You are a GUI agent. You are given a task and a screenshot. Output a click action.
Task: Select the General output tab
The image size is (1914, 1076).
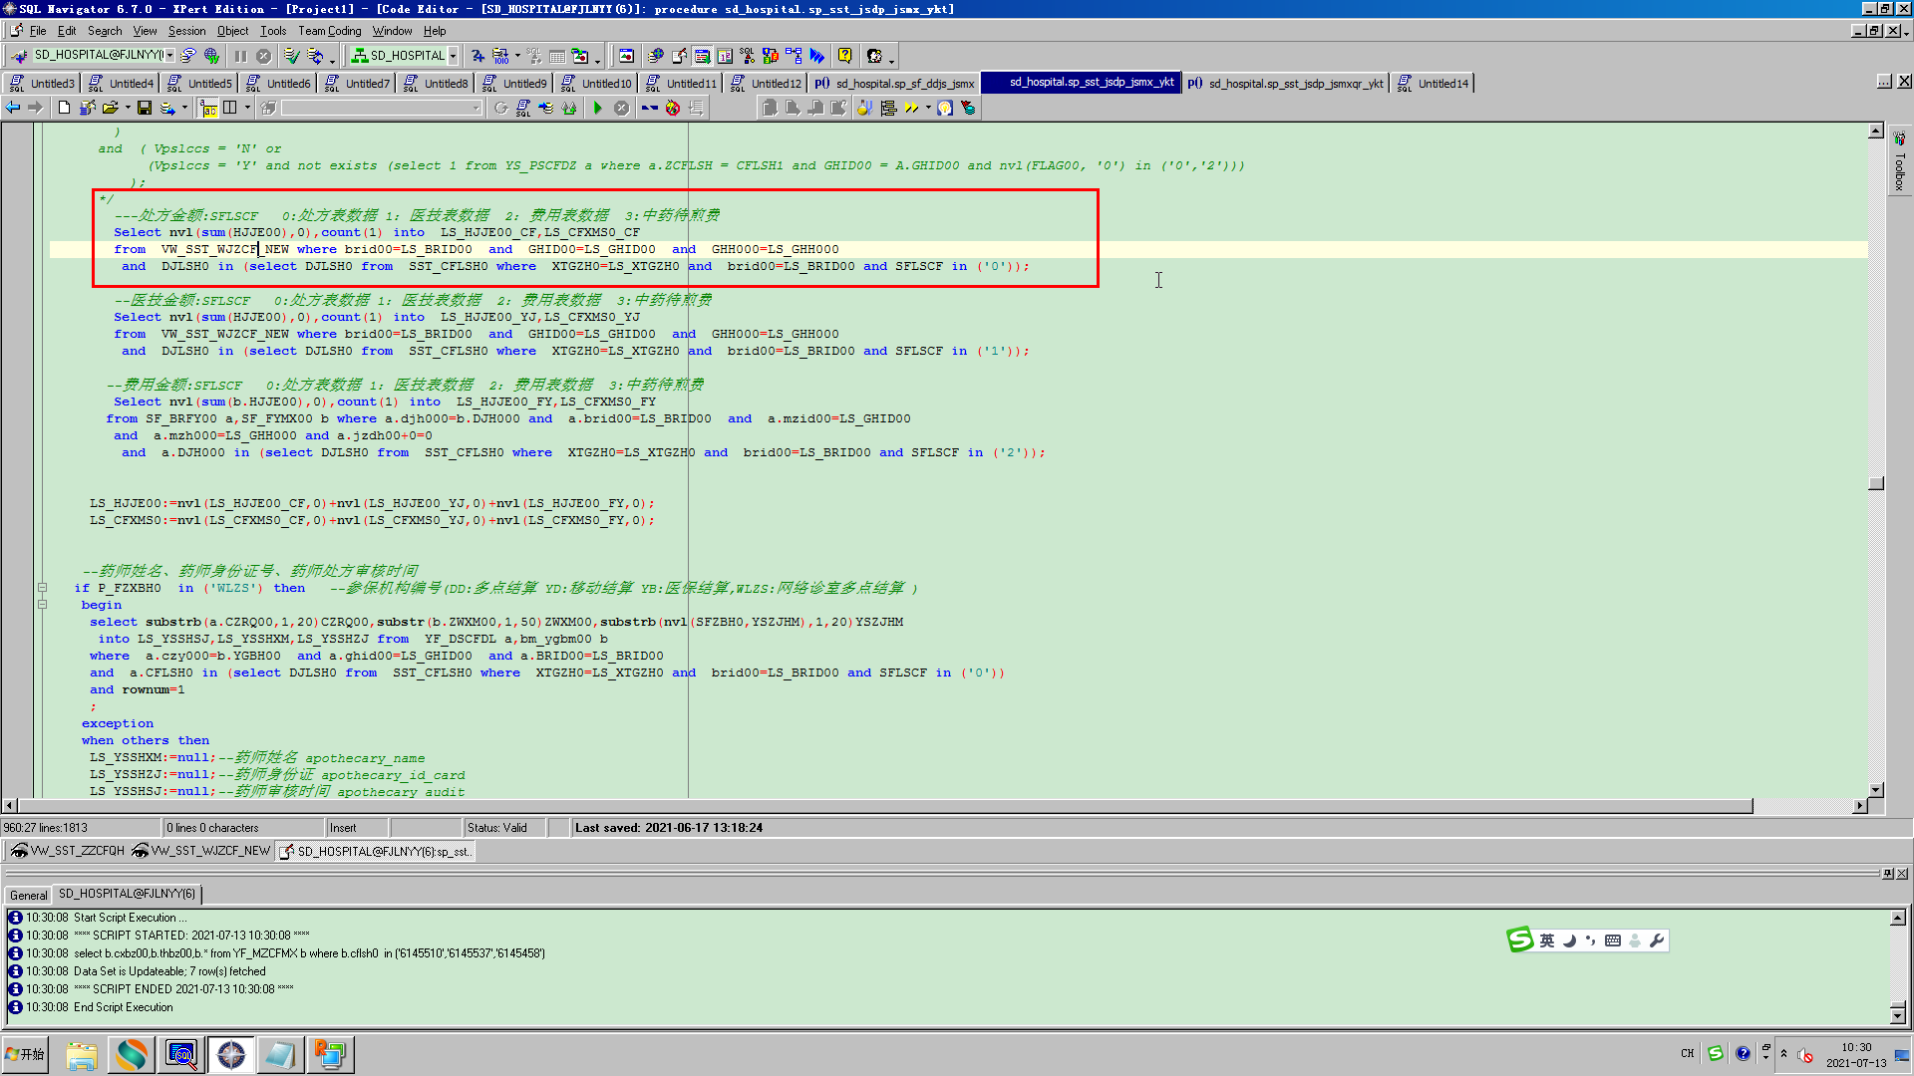pos(28,895)
